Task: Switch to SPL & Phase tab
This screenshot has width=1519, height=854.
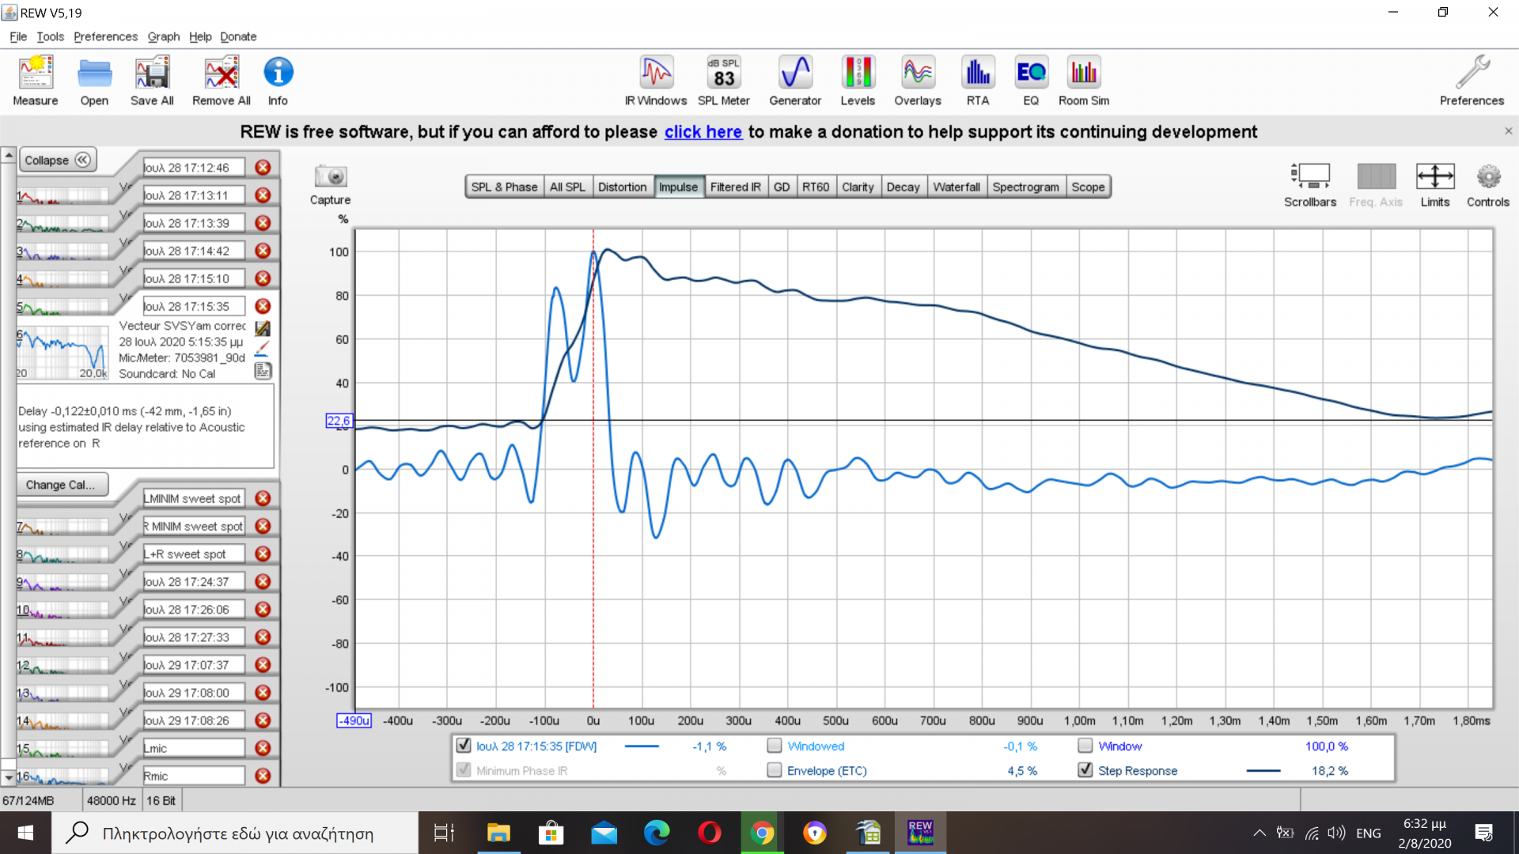Action: tap(504, 187)
